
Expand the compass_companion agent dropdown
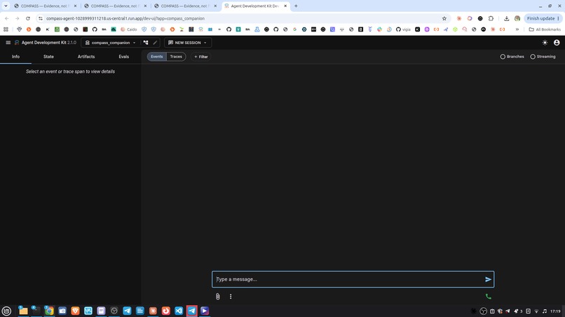coord(134,43)
